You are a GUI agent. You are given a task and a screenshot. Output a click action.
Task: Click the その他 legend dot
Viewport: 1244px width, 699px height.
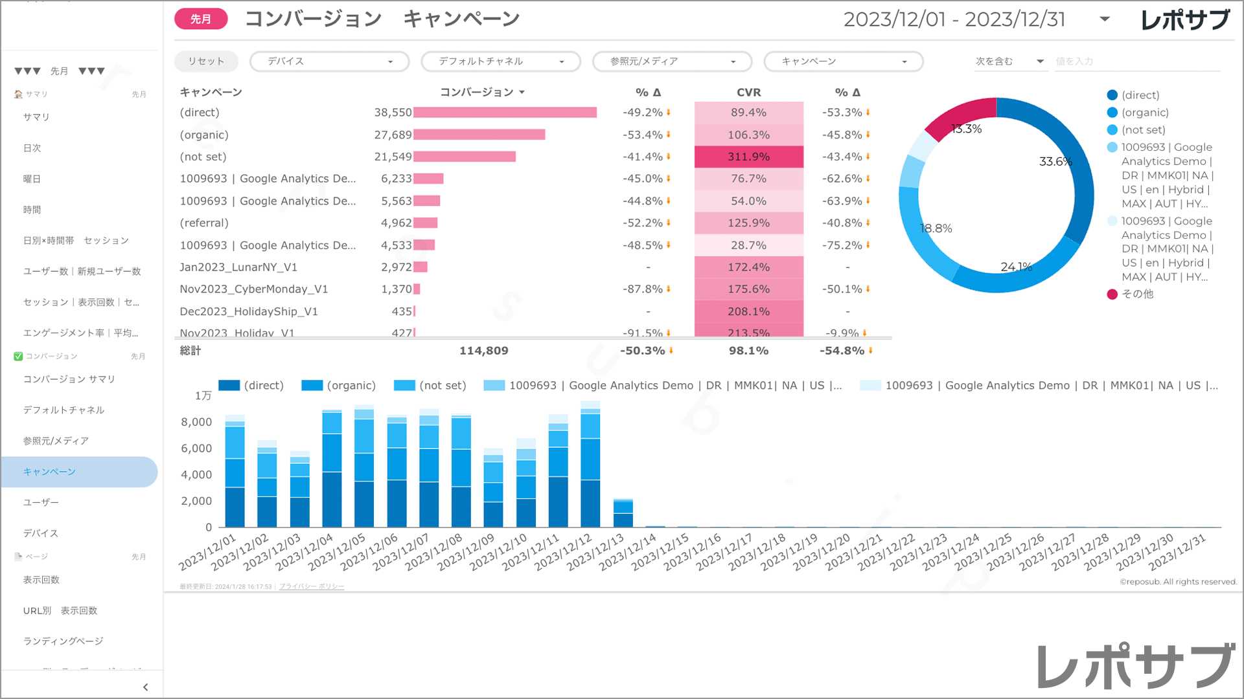click(x=1112, y=294)
